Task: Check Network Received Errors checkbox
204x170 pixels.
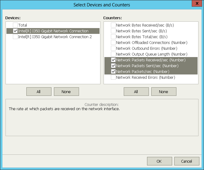Action: (113, 77)
